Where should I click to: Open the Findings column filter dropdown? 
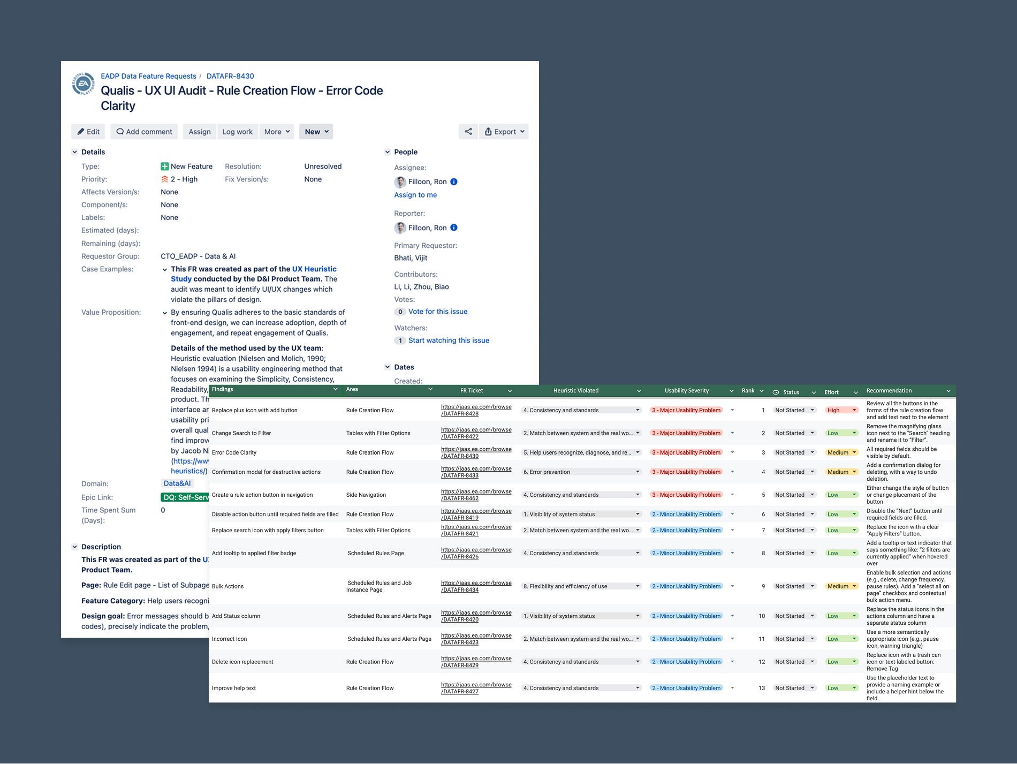[x=335, y=389]
